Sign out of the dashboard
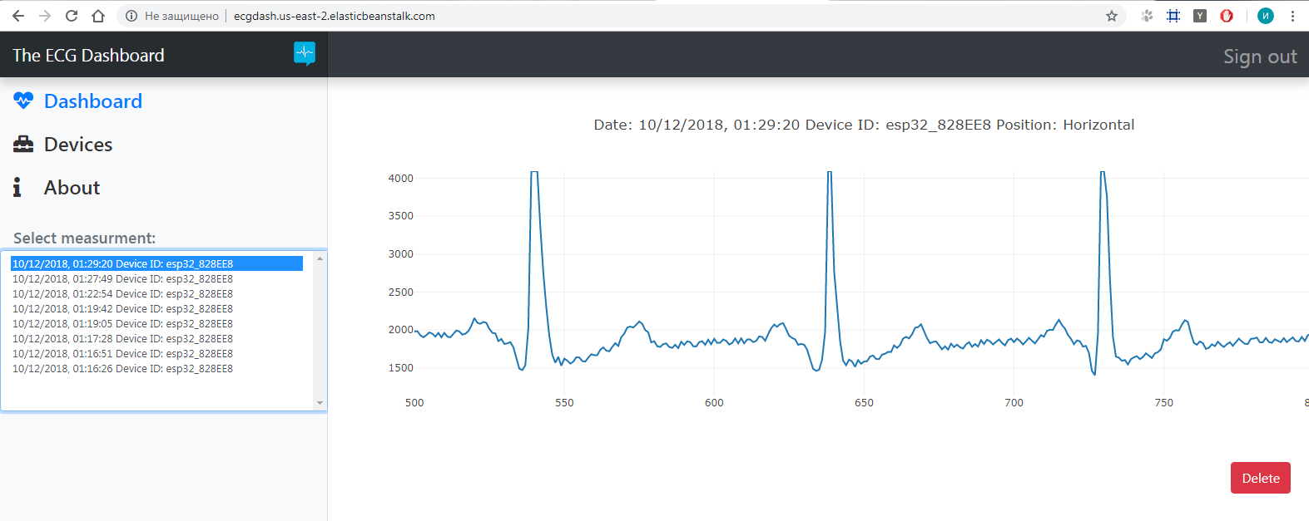This screenshot has height=521, width=1309. coord(1259,57)
